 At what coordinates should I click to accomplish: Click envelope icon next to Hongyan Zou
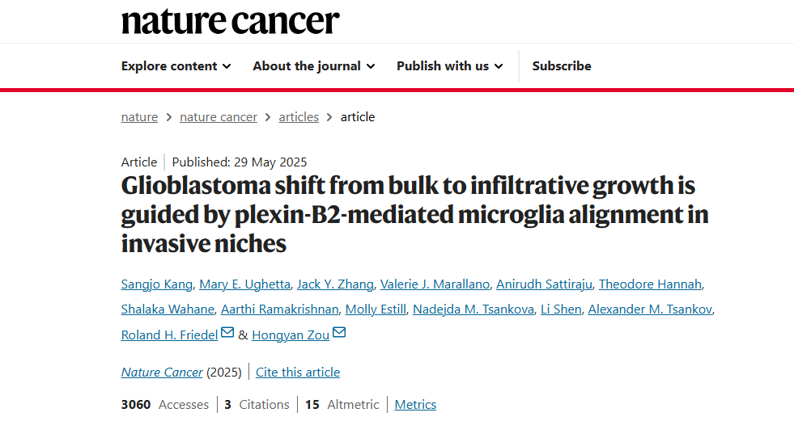(x=339, y=333)
